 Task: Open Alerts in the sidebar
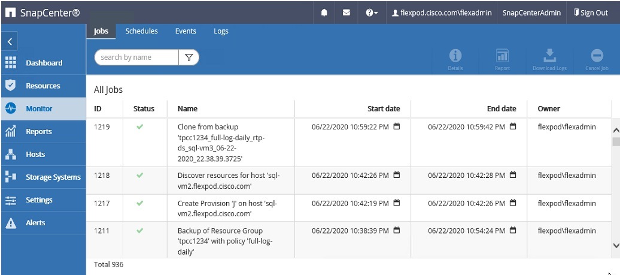(x=44, y=223)
